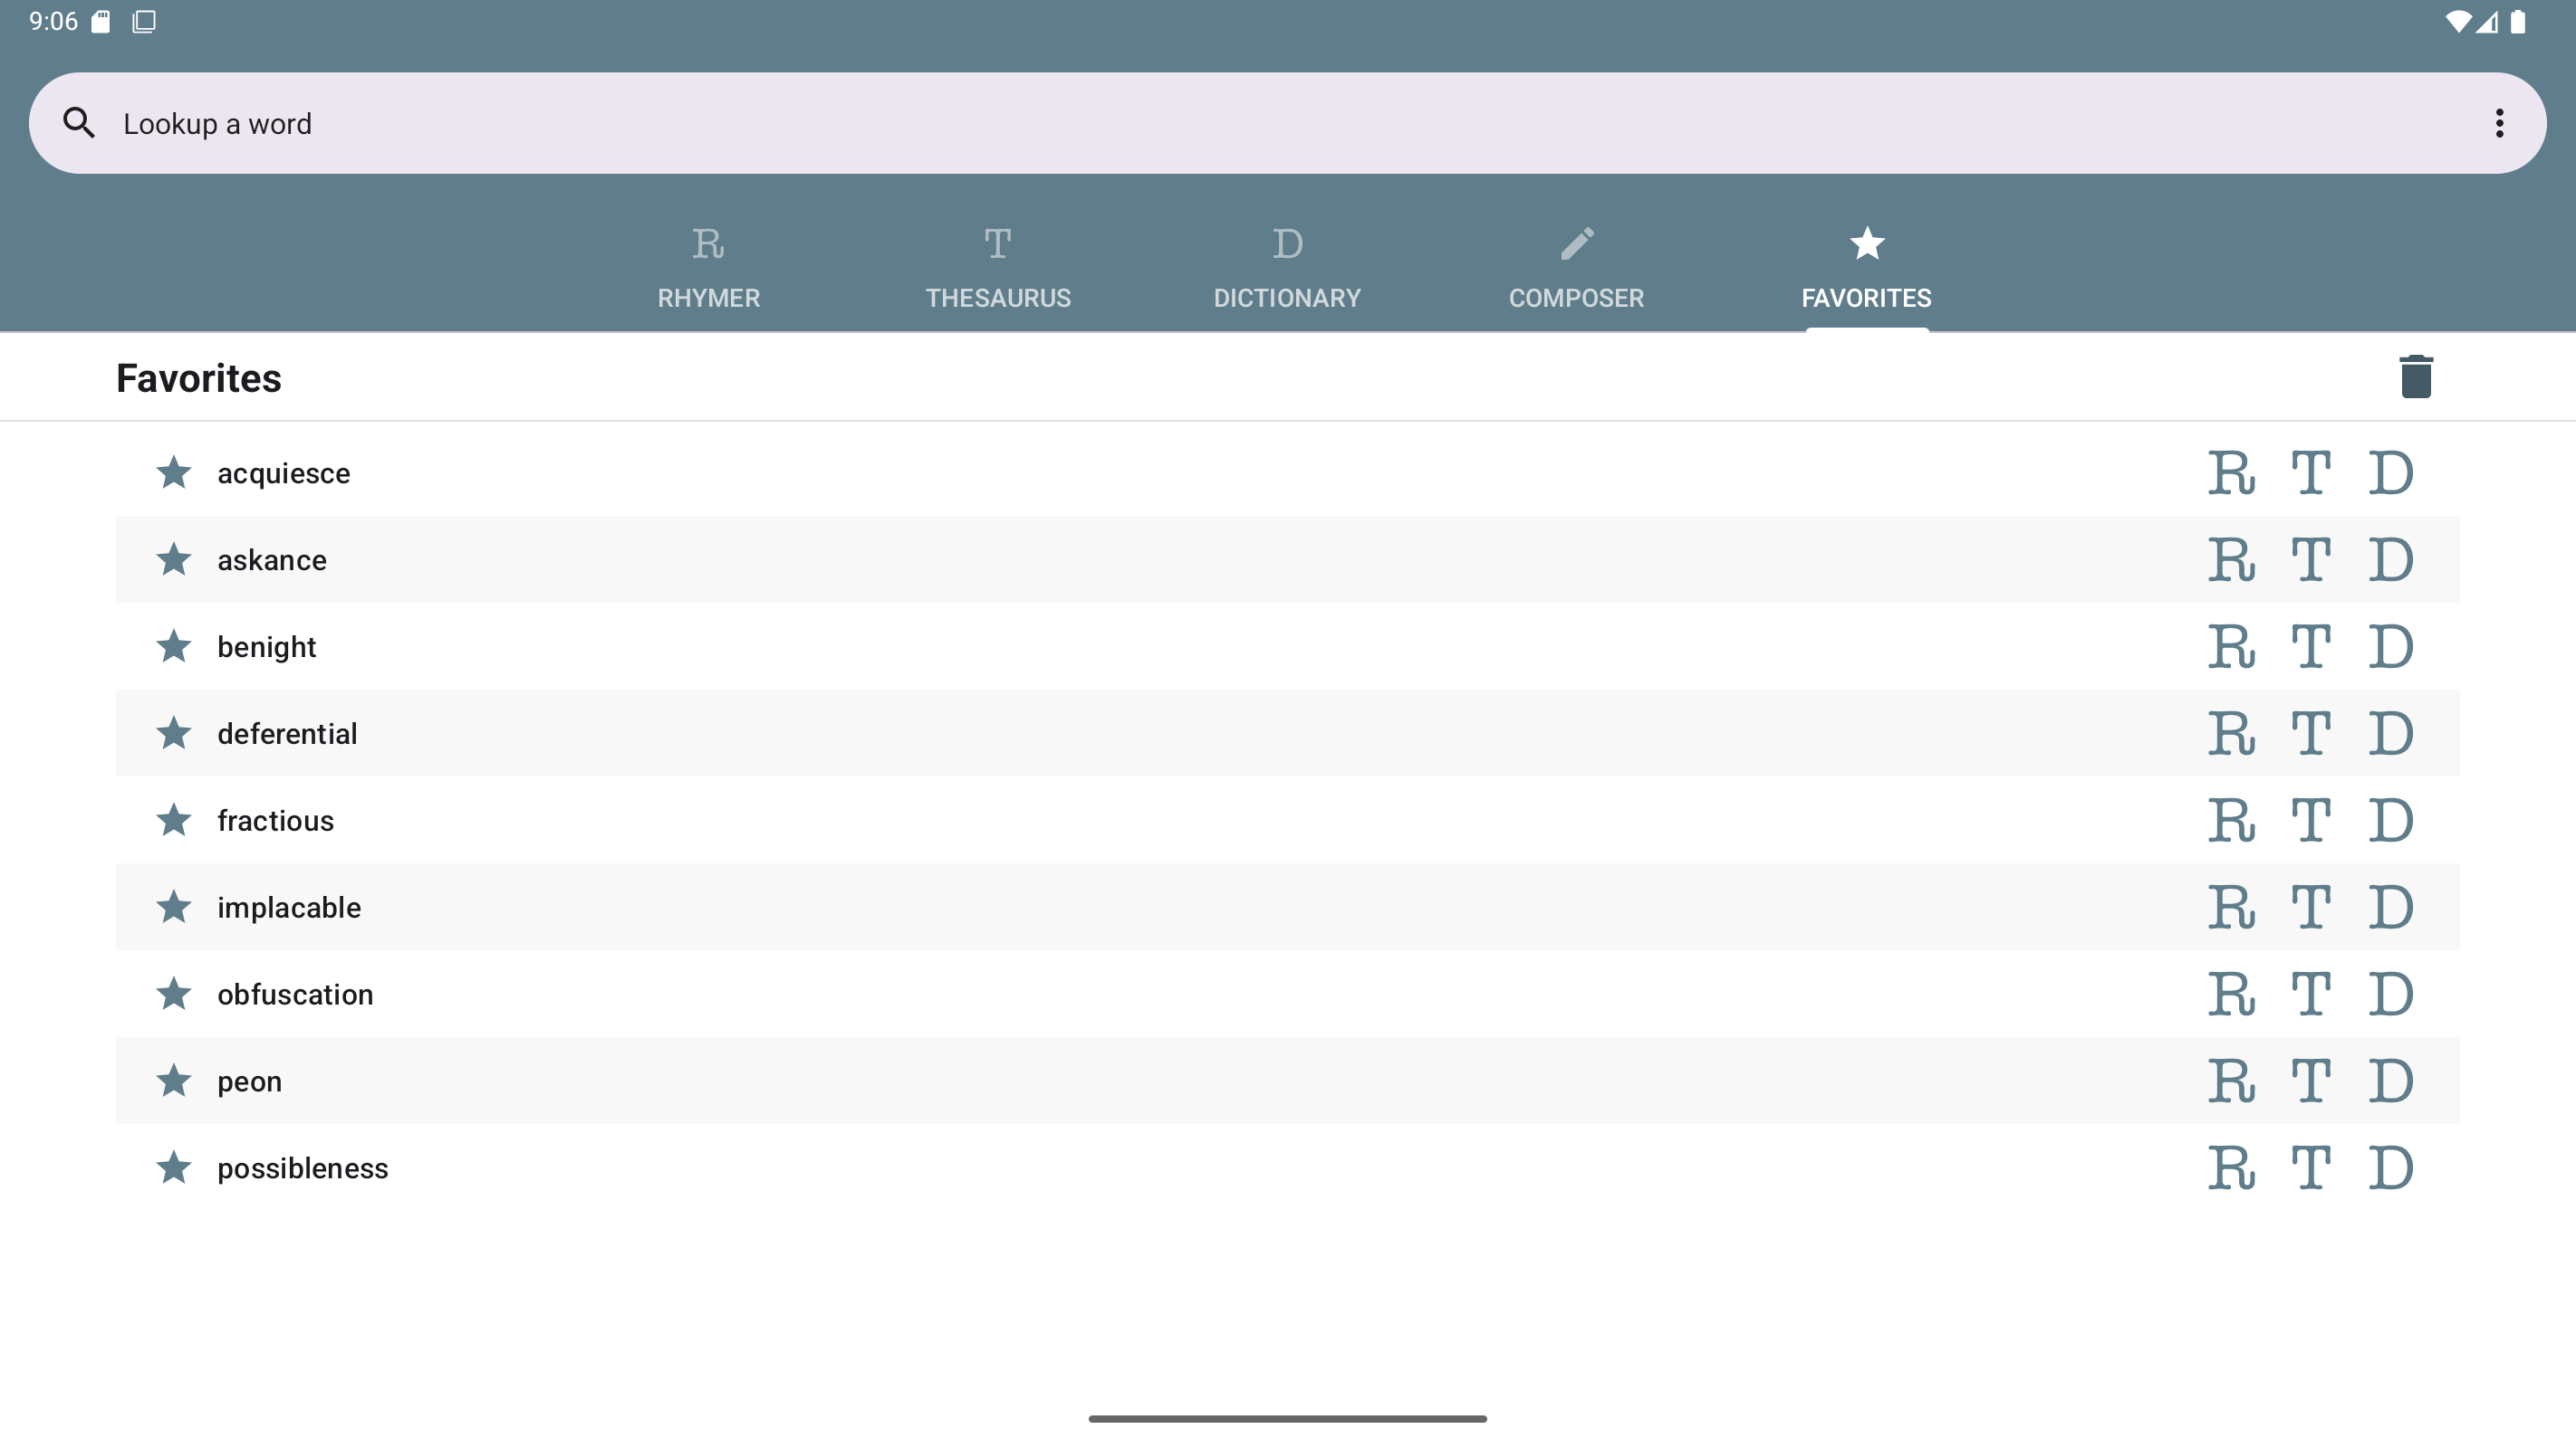Open thesaurus for obfuscation
Screen dimensions: 2576x1448
point(2311,995)
